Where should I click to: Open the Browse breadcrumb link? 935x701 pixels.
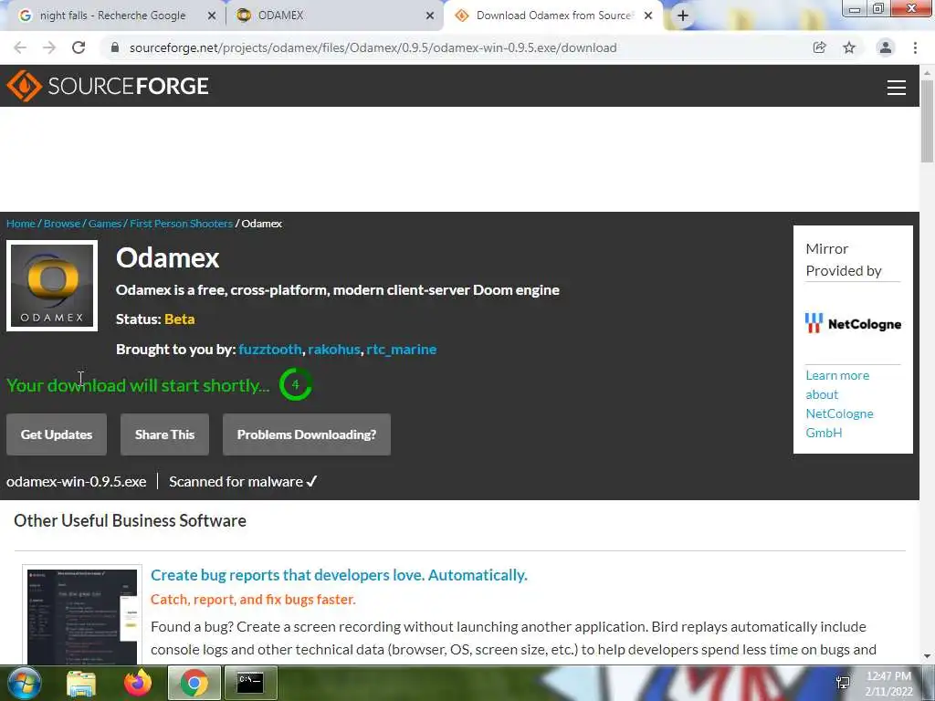pyautogui.click(x=62, y=224)
